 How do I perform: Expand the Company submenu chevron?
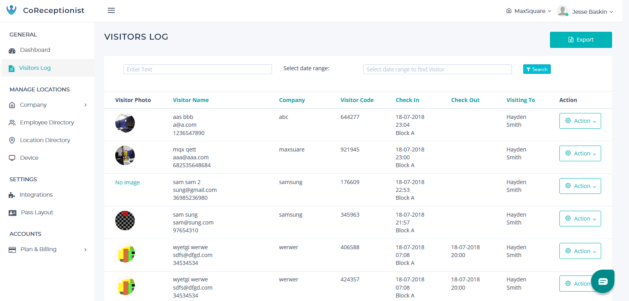point(85,105)
